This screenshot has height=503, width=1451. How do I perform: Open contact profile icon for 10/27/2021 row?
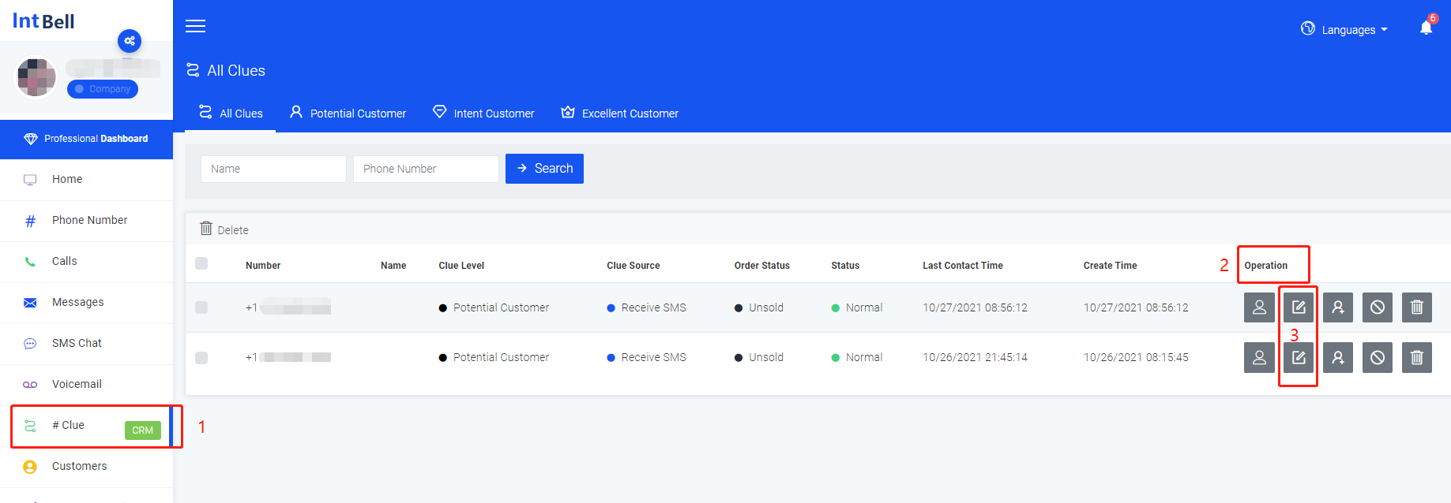[x=1259, y=307]
